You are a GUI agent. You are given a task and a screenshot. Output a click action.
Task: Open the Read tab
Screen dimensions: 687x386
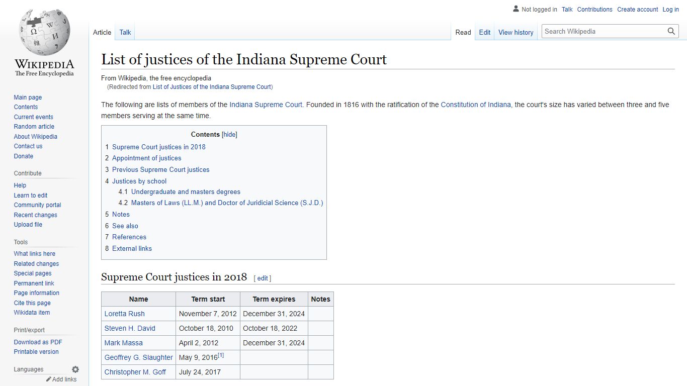pos(463,32)
